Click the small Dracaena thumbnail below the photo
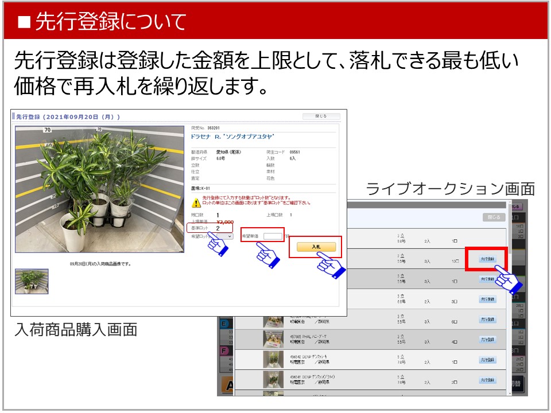The image size is (551, 413). point(32,281)
